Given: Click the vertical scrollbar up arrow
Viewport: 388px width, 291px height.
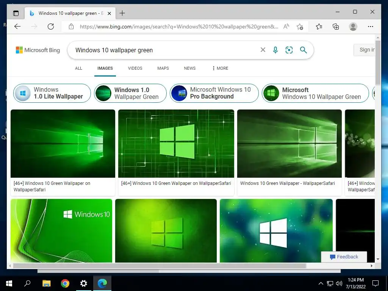Looking at the screenshot, I should [x=378, y=38].
